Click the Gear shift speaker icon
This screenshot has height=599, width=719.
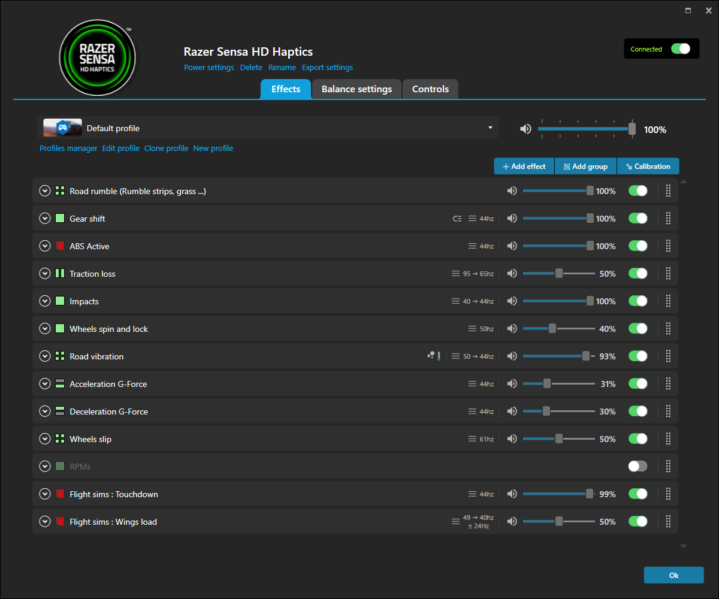[512, 219]
